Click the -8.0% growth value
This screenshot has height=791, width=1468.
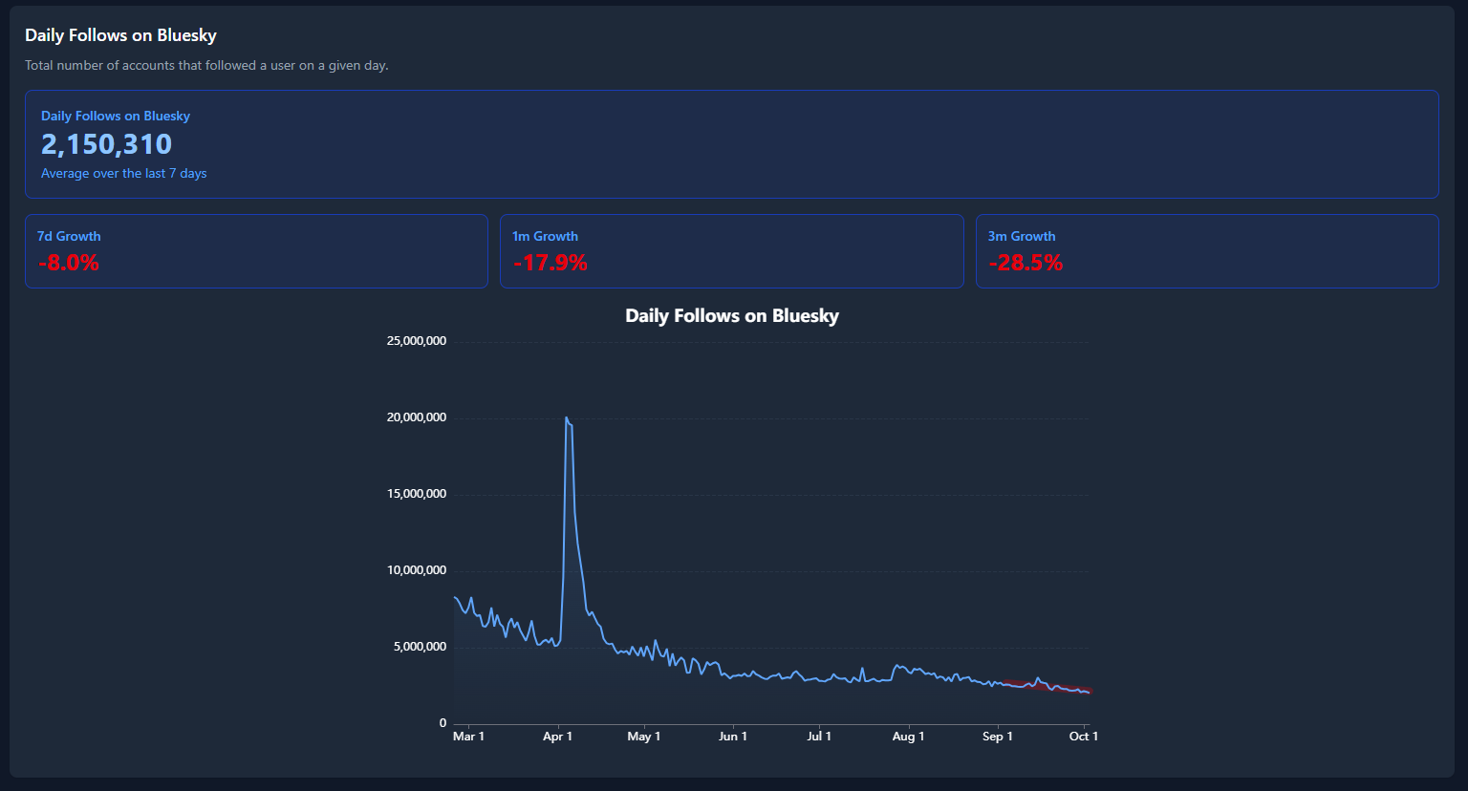(69, 263)
